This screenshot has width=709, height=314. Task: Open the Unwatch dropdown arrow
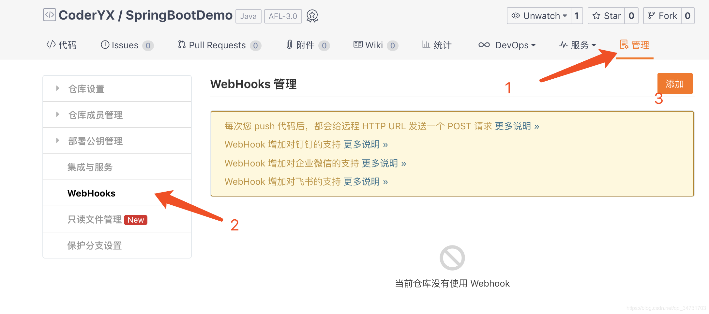click(x=565, y=16)
